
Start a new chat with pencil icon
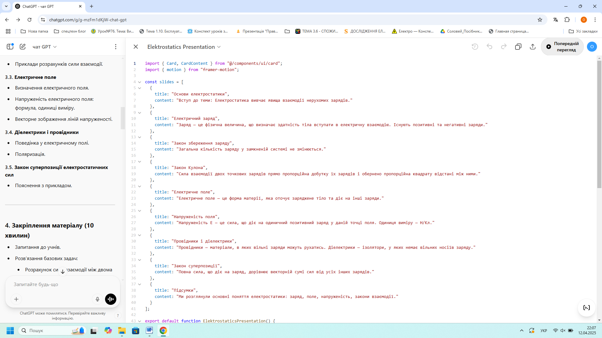point(23,47)
